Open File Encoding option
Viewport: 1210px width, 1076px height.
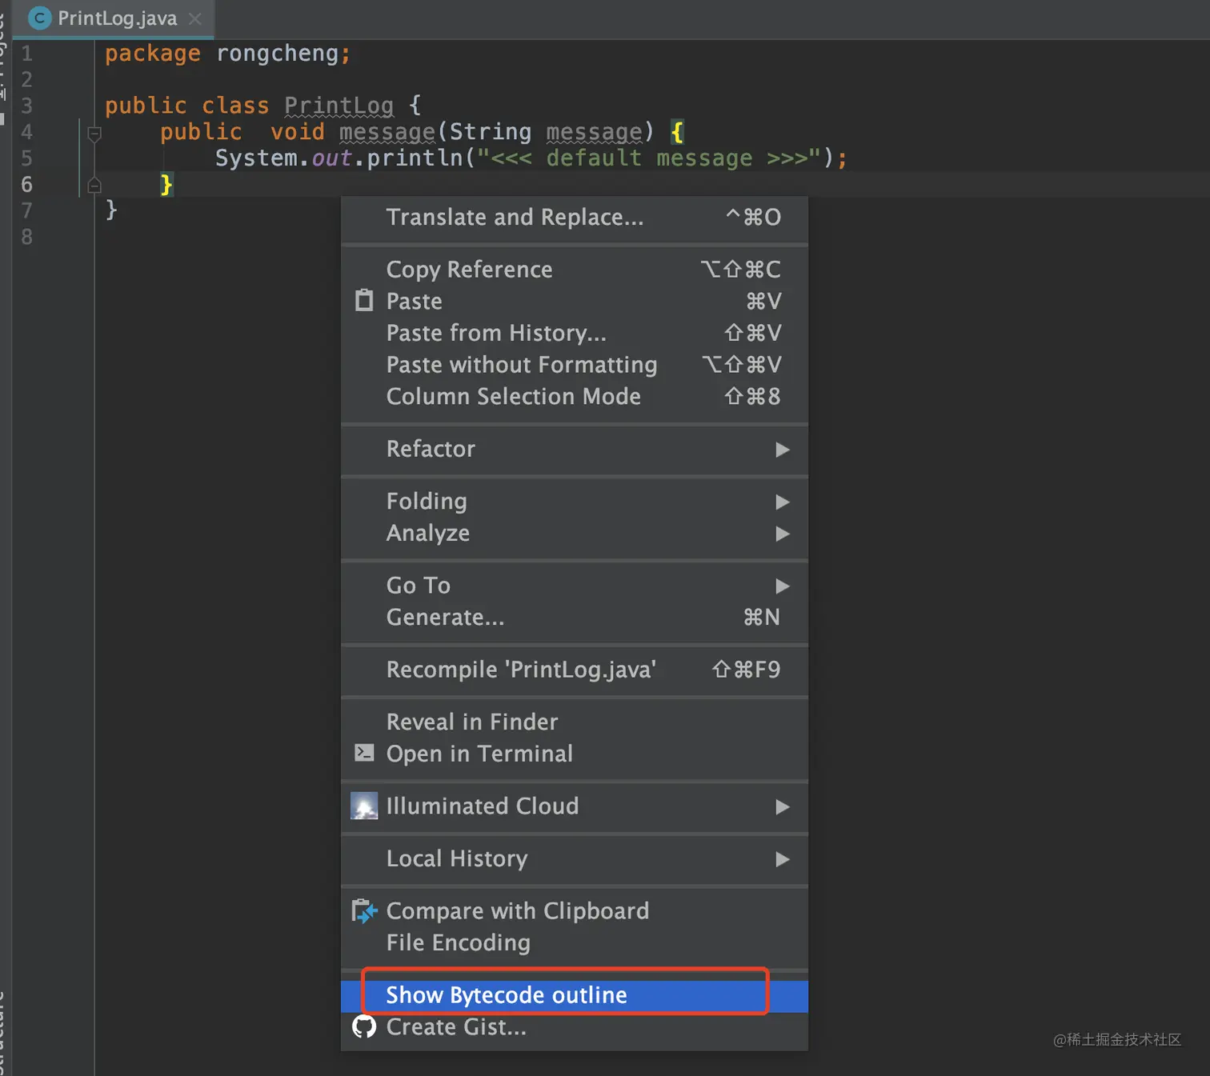575,942
